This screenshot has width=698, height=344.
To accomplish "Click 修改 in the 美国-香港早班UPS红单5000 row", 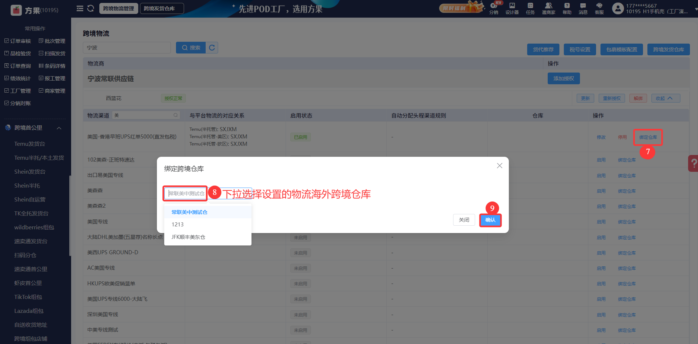I will coord(601,137).
